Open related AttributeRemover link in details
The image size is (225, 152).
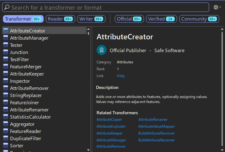pos(111,146)
